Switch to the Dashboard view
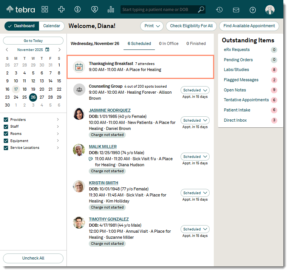The image size is (289, 272). coord(22,26)
